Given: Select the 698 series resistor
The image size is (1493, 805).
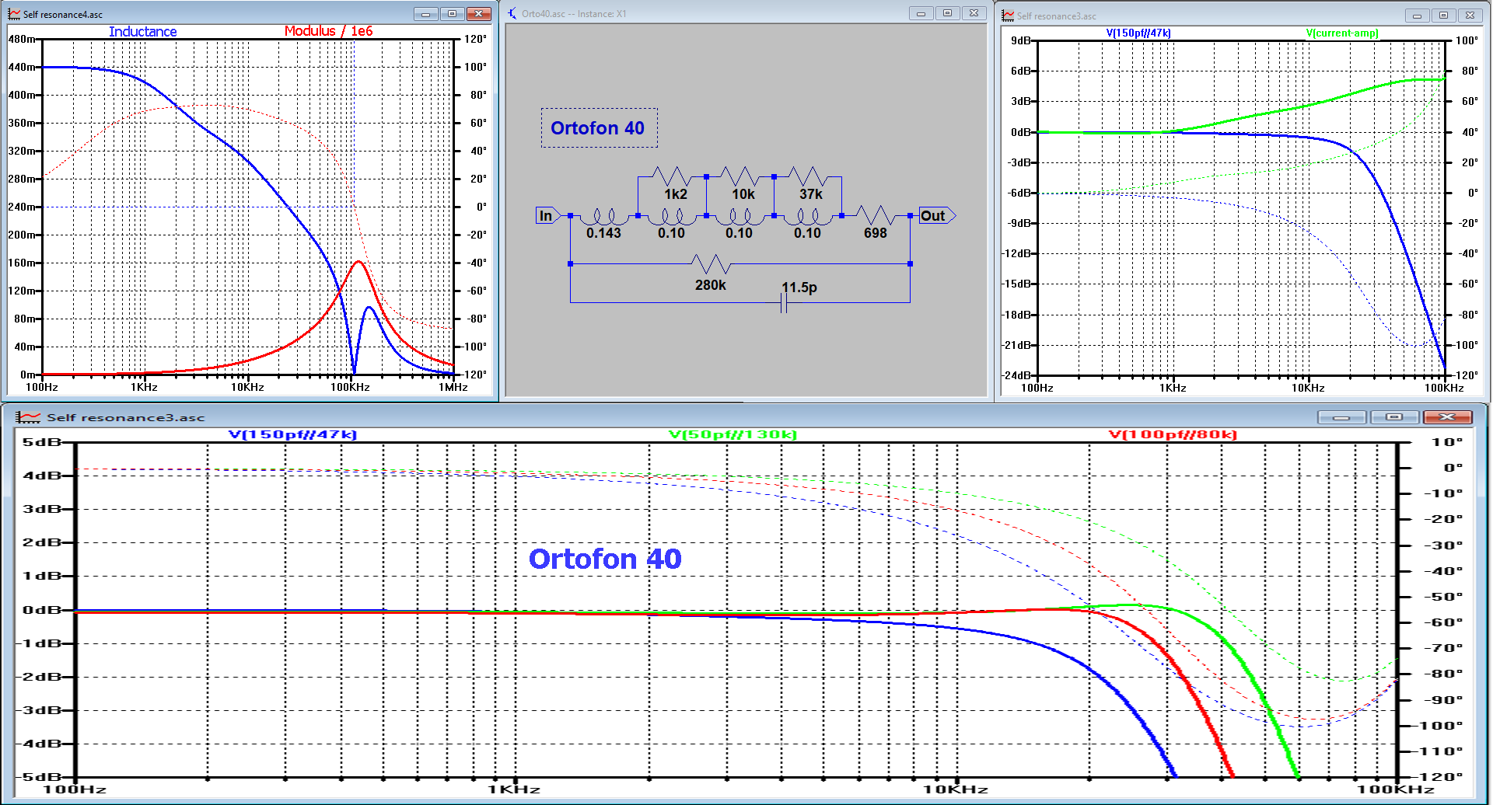Looking at the screenshot, I should (x=875, y=216).
